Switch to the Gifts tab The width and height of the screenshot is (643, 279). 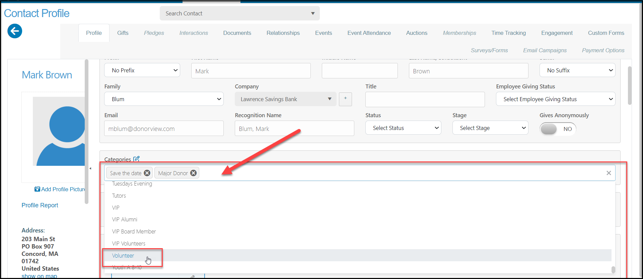pos(123,33)
